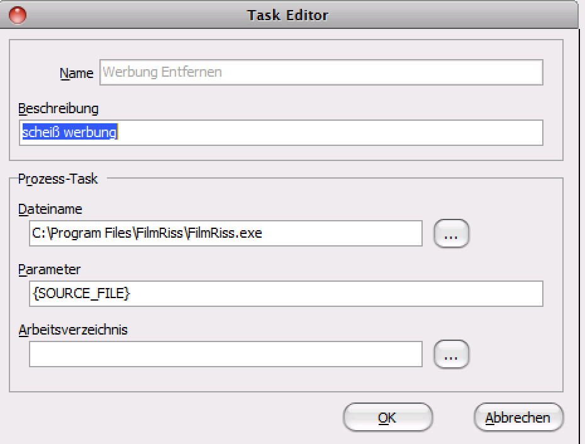Click the highlighted 'scheiß werbung' text
Viewport: 585px width, 444px height.
click(70, 132)
